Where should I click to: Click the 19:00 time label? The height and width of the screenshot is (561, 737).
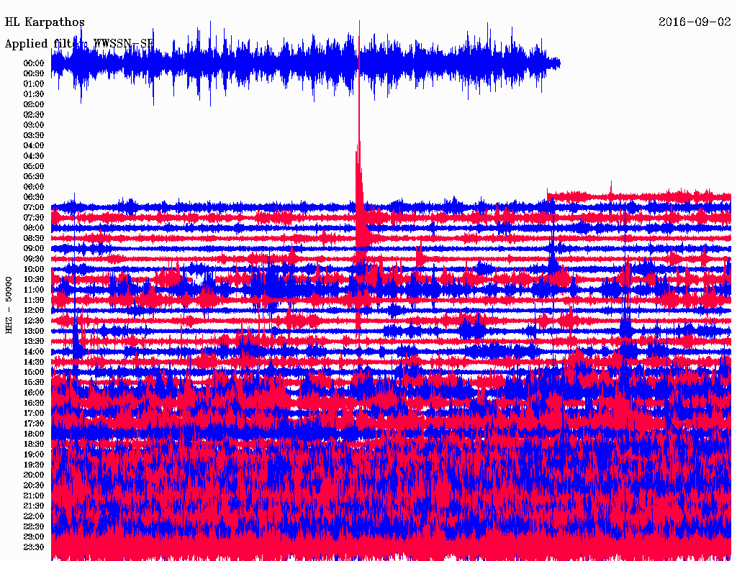pyautogui.click(x=34, y=455)
